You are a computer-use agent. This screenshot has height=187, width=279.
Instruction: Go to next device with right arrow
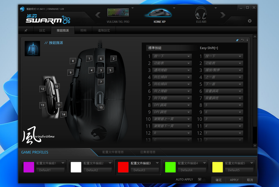(x=223, y=15)
